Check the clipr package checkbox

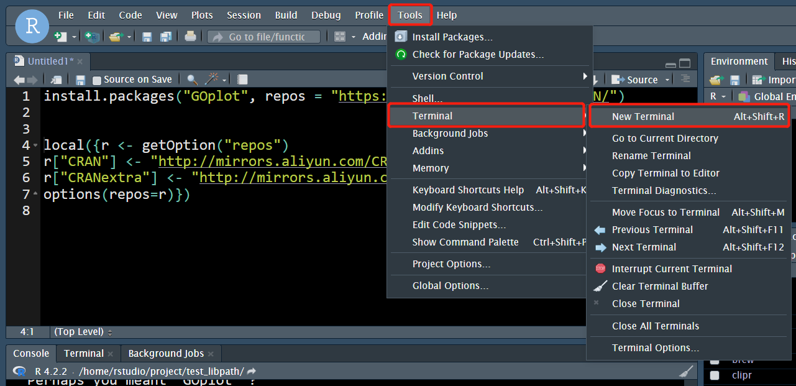tap(715, 375)
